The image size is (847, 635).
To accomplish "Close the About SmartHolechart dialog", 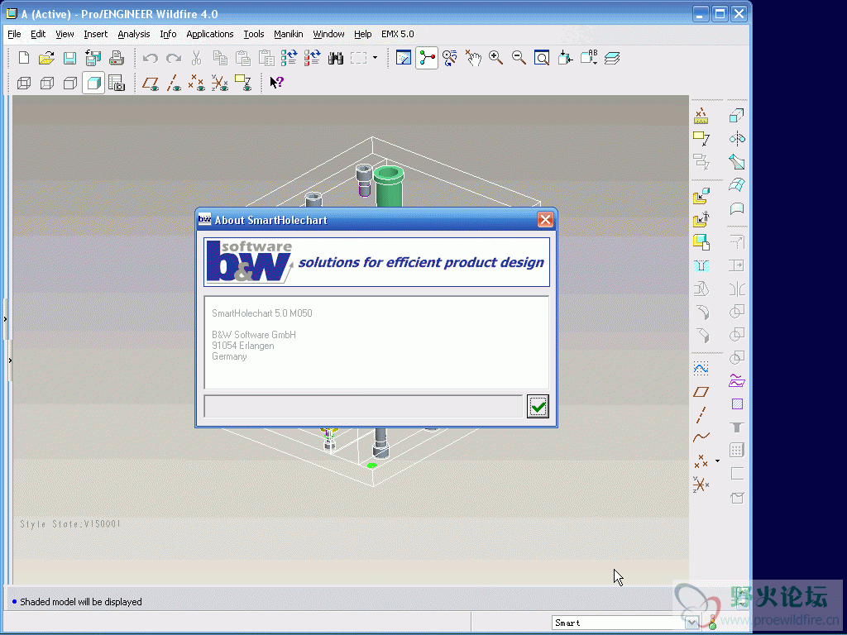I will [x=545, y=220].
